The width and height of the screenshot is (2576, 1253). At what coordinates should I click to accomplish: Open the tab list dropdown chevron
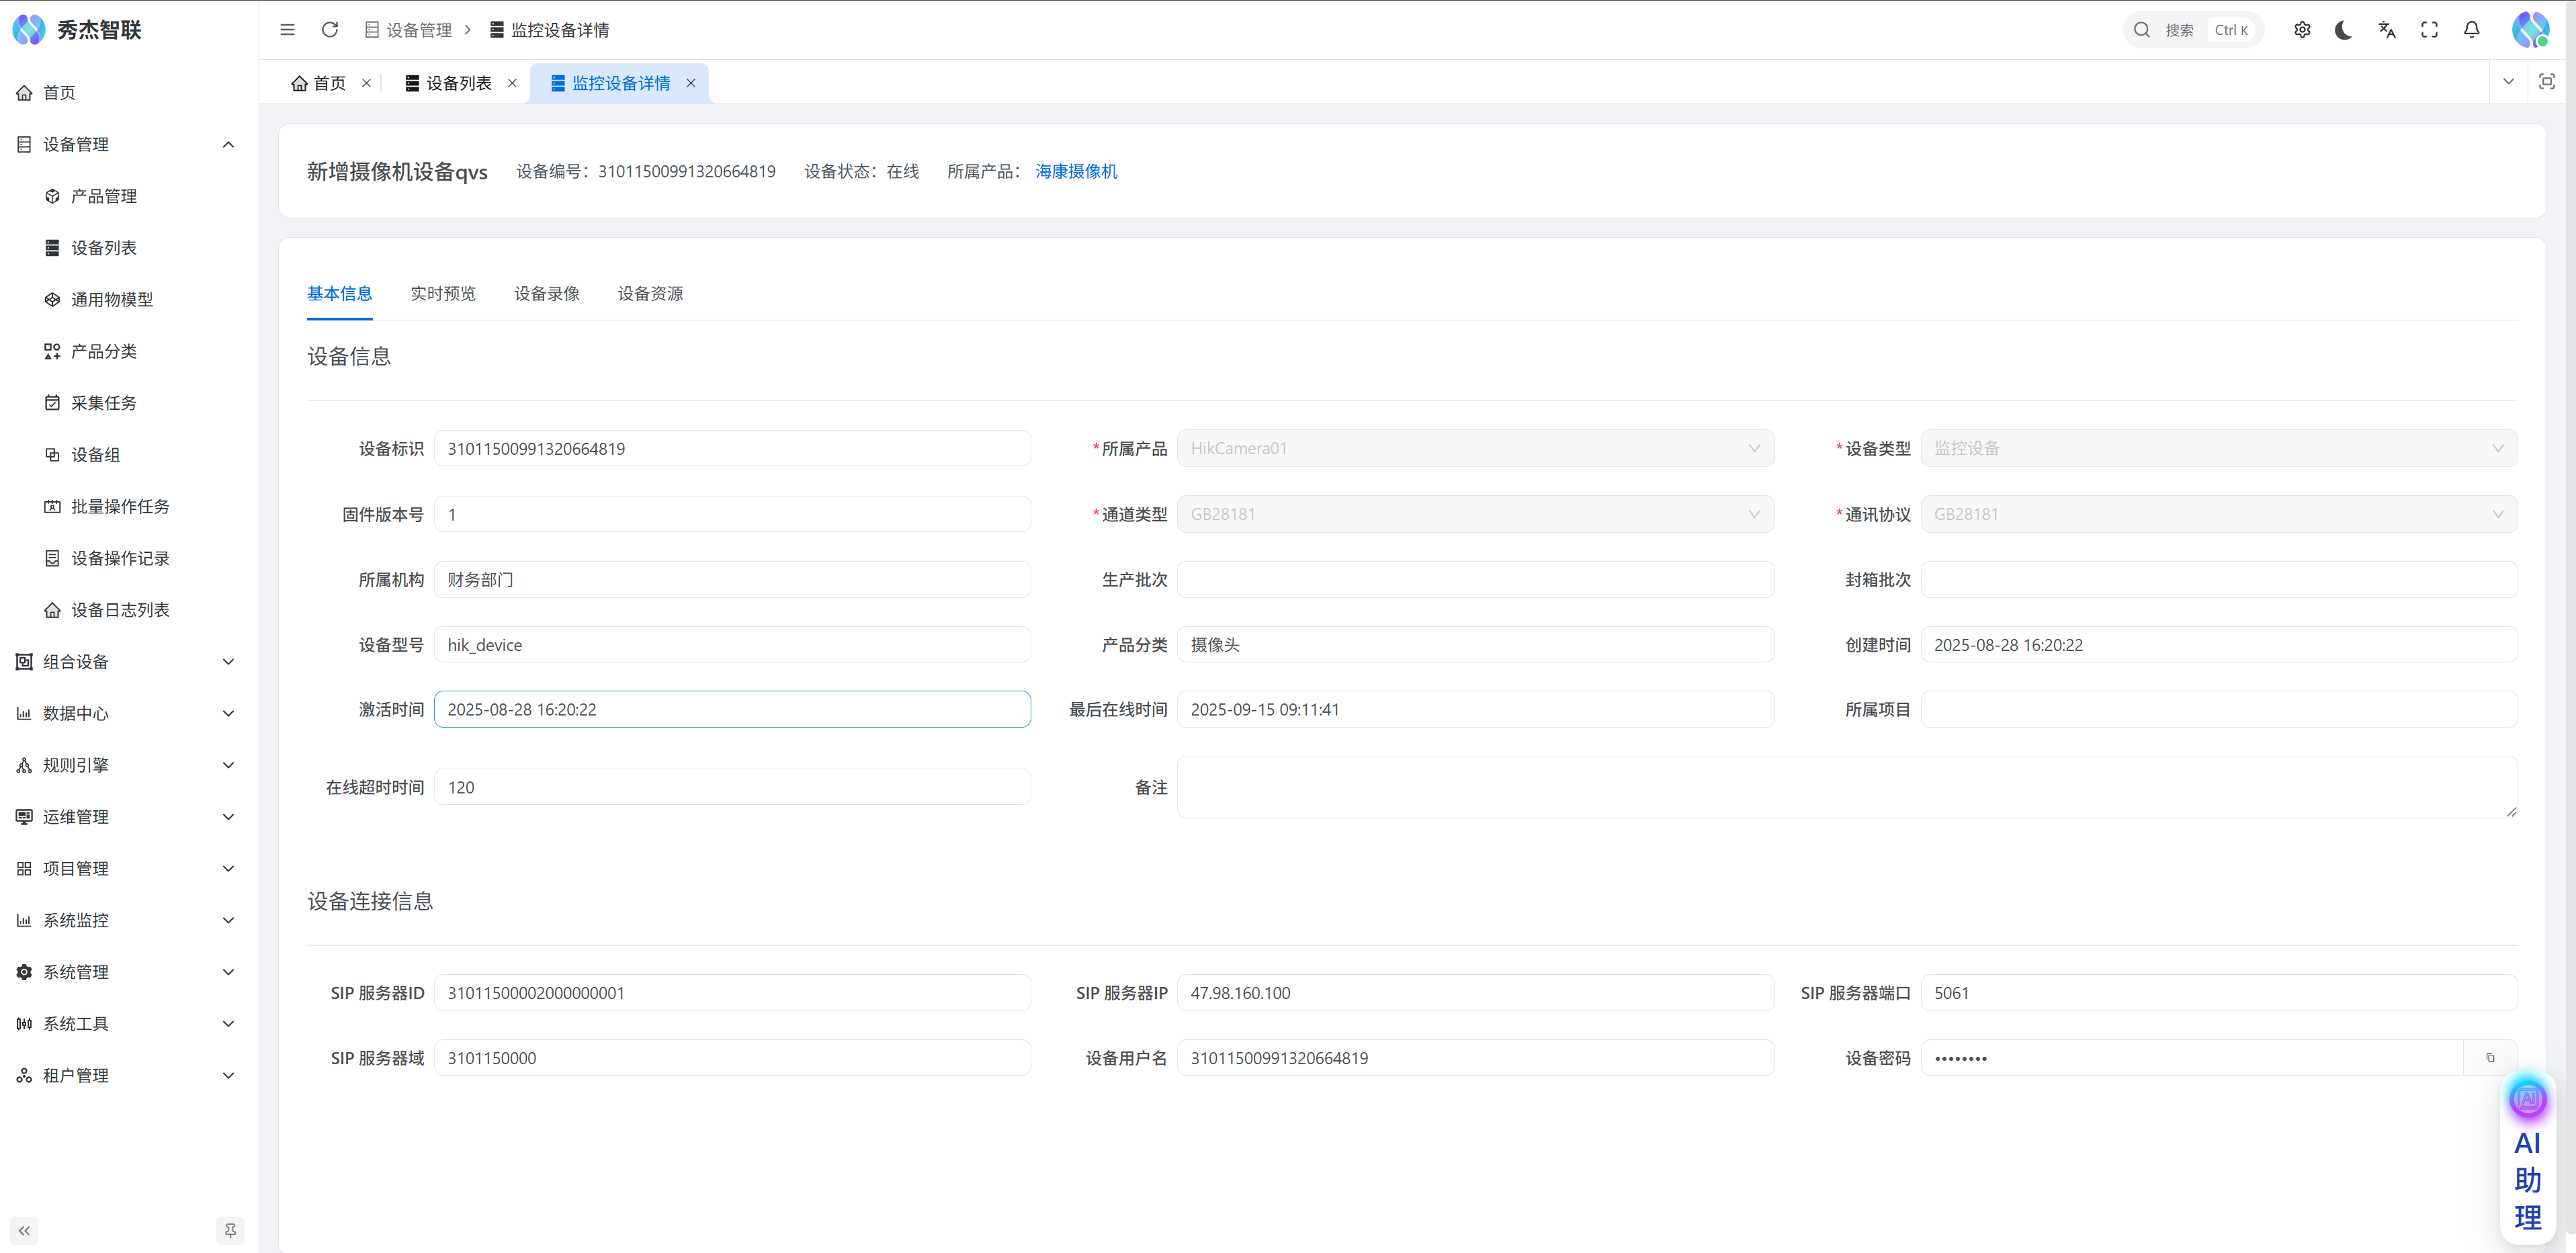pos(2508,82)
